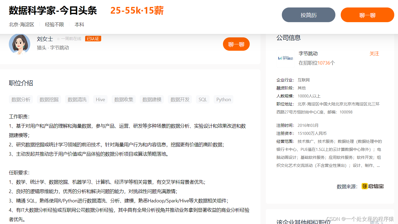Click the 投简历 button
398x224 pixels.
[308, 15]
